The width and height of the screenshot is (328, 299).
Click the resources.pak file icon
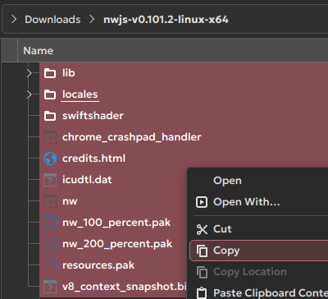point(50,265)
